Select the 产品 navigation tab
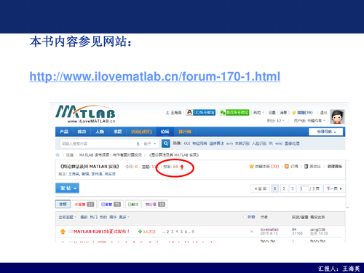The height and width of the screenshot is (273, 364). [64, 132]
